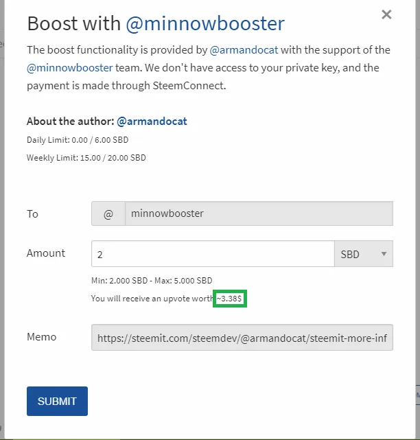Click the To field containing minnowbooster
Image resolution: width=420 pixels, height=440 pixels.
pos(259,213)
